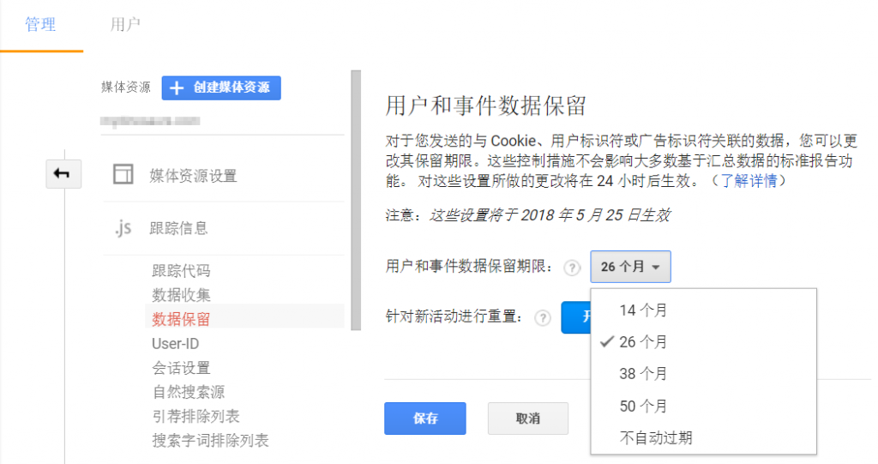The height and width of the screenshot is (464, 878).
Task: Select 14 个月 from the dropdown list
Action: point(643,310)
